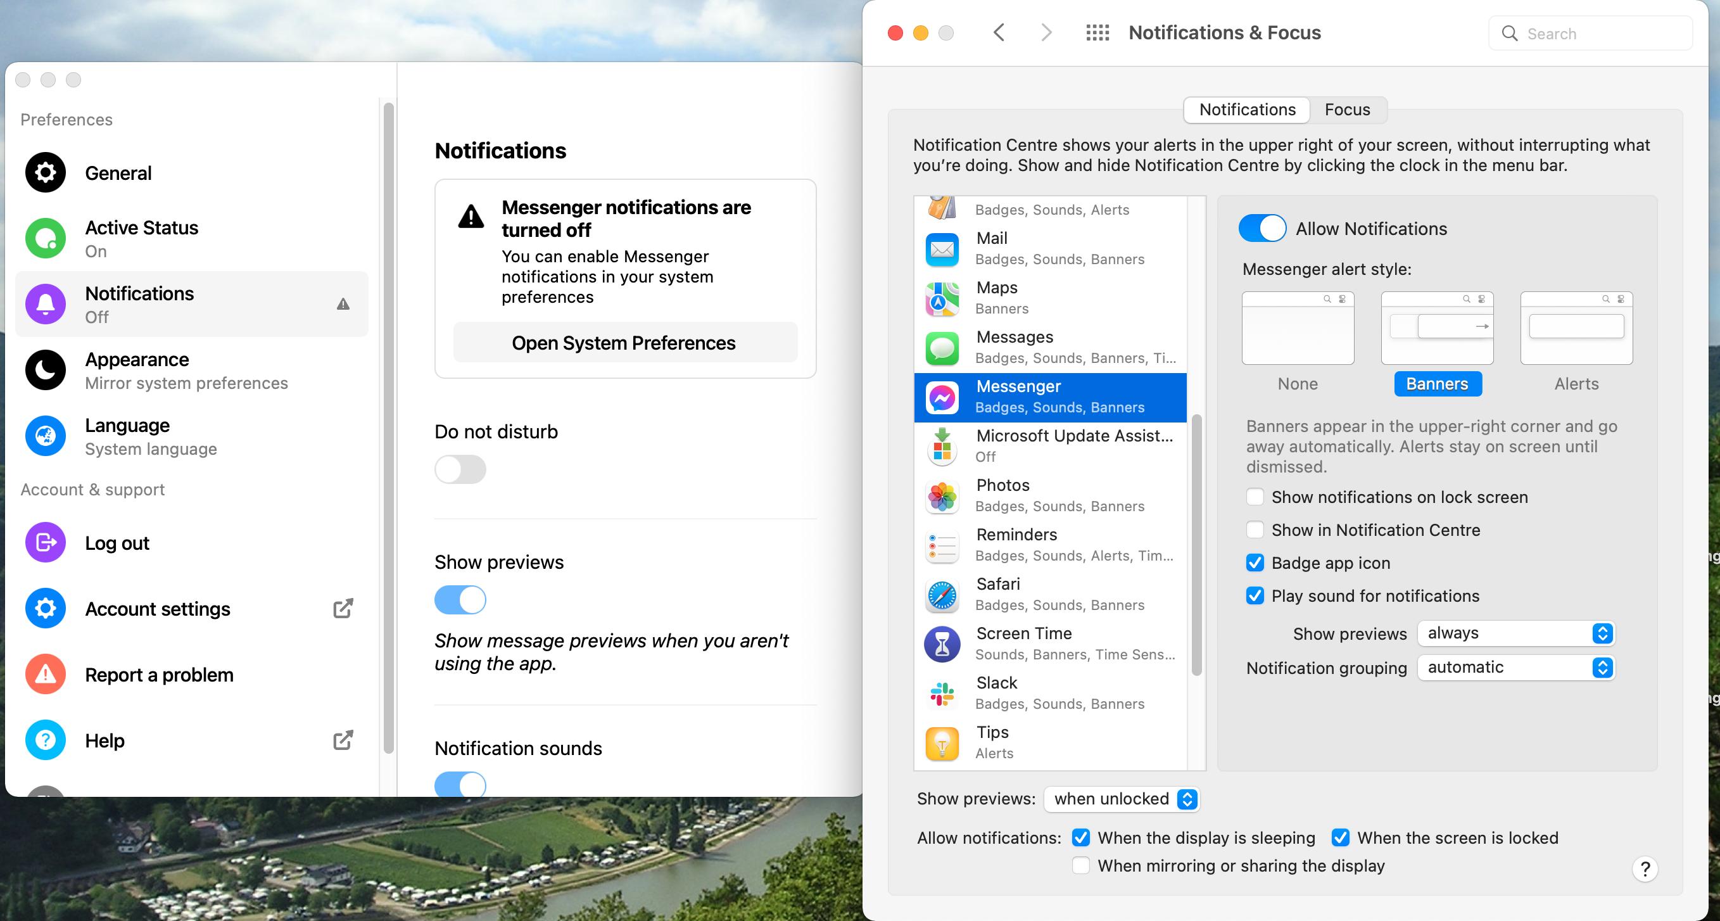Screen dimensions: 1720x921
Task: Select Messages app icon in notification list
Action: tap(942, 348)
